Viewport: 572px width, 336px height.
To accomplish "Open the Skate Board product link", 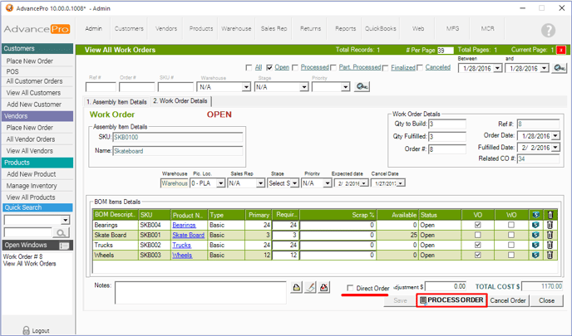I will 188,236.
